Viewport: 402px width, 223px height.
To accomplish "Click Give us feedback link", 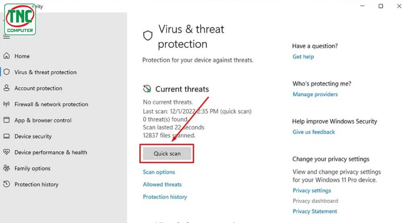I will coord(314,132).
